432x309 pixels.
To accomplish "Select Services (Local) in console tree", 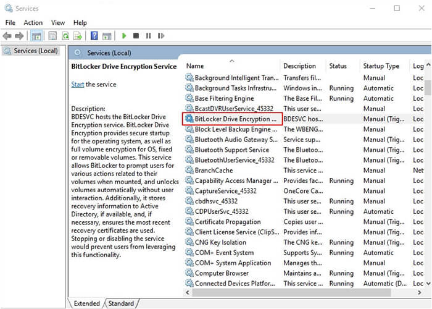I will coord(31,51).
